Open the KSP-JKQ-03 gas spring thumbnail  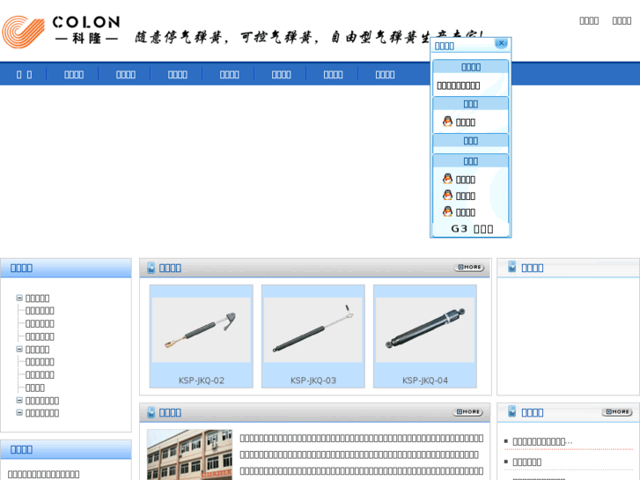point(313,330)
